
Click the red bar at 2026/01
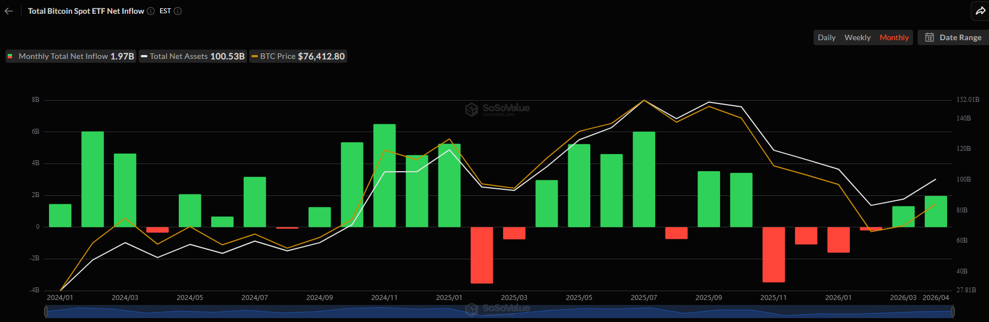(838, 239)
